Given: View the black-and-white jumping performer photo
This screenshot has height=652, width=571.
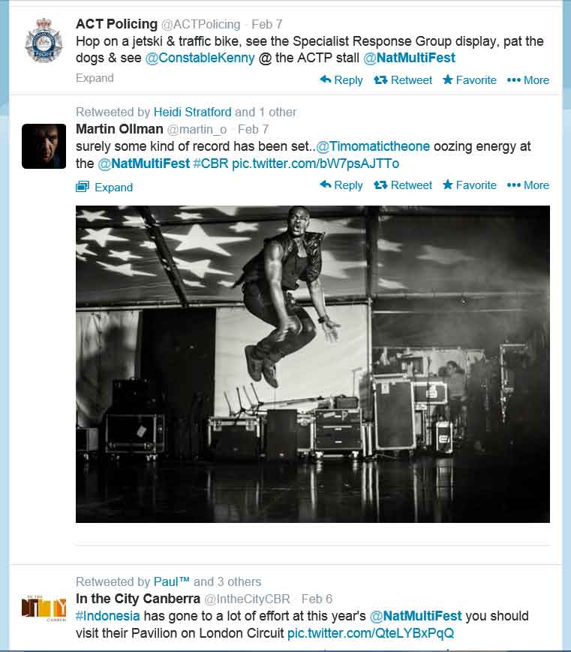Looking at the screenshot, I should 312,364.
